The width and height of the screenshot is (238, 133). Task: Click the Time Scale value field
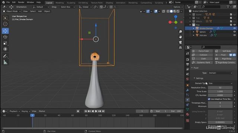pyautogui.click(x=220, y=91)
